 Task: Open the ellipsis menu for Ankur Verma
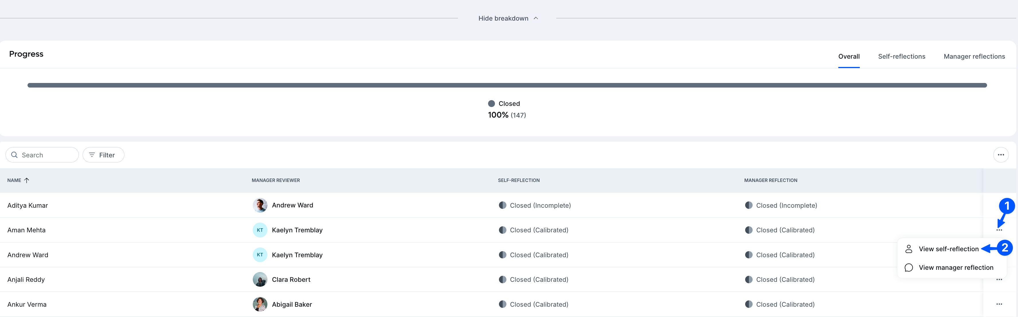[999, 304]
